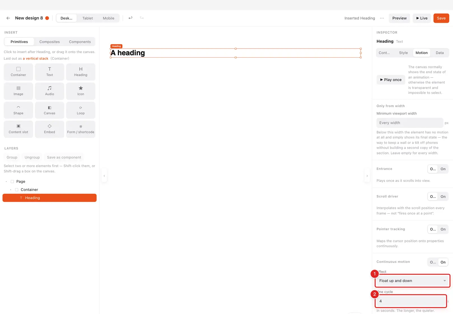Collapse the inspector panel with the chevron
This screenshot has height=314, width=453.
click(367, 176)
